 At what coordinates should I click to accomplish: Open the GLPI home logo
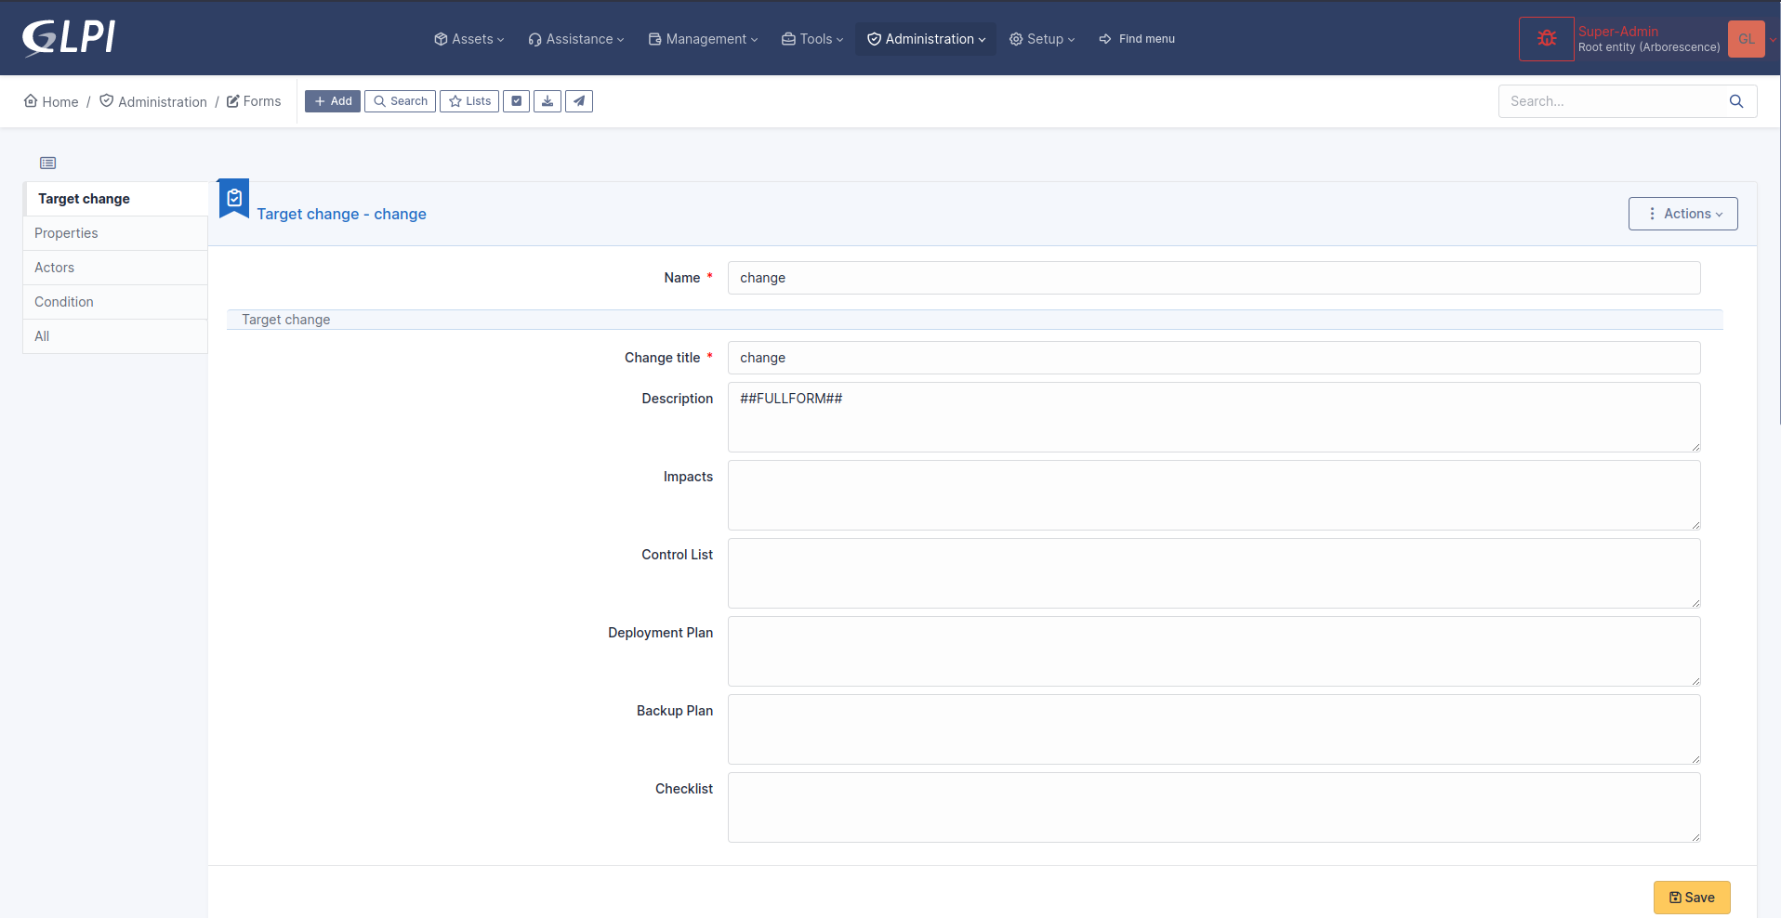coord(68,38)
